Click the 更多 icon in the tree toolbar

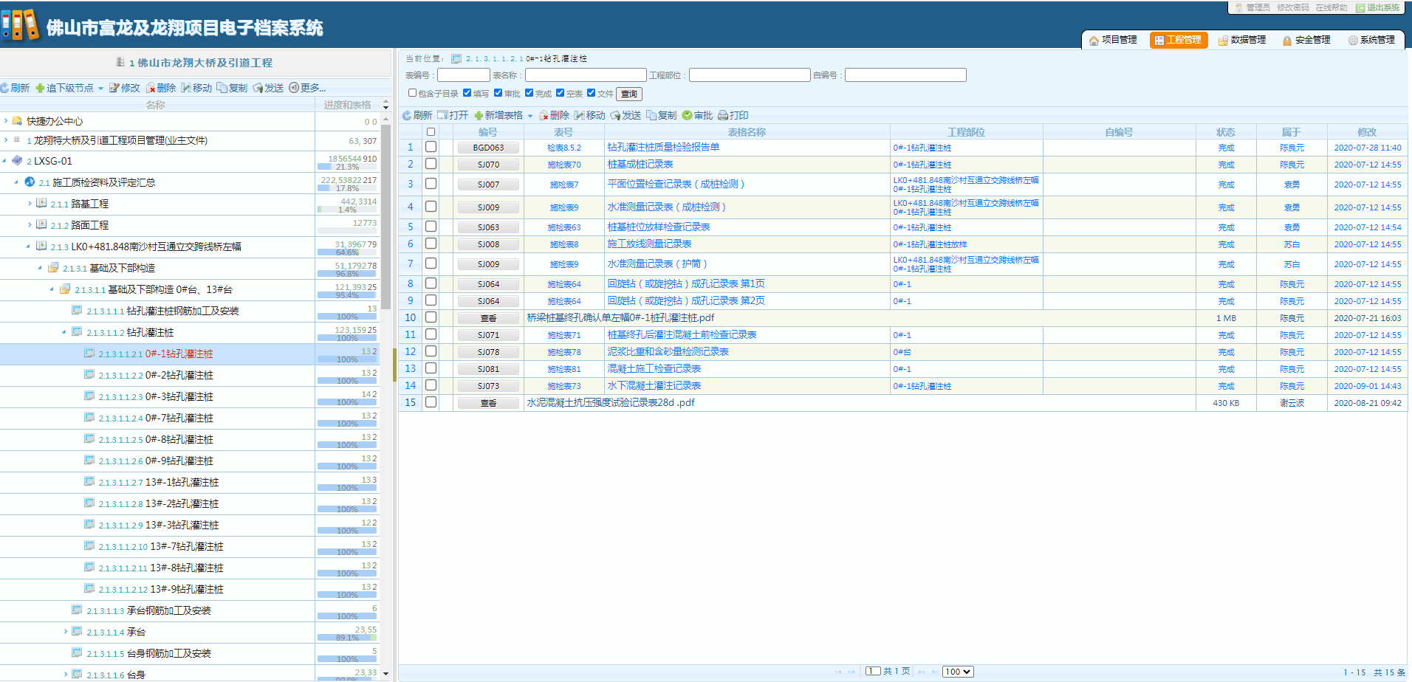point(293,88)
